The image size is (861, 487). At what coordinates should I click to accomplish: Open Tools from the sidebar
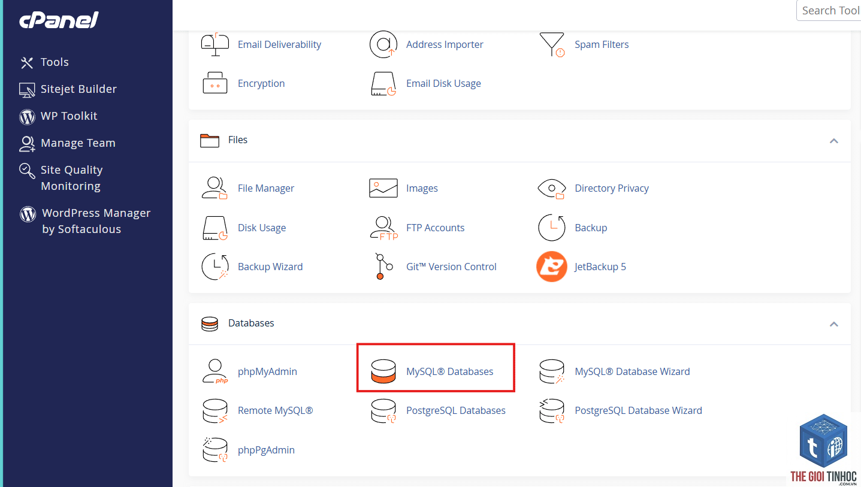55,62
